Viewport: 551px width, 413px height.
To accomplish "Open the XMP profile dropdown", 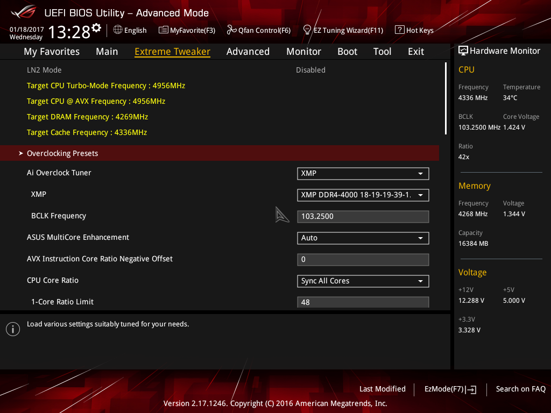I will tap(363, 195).
